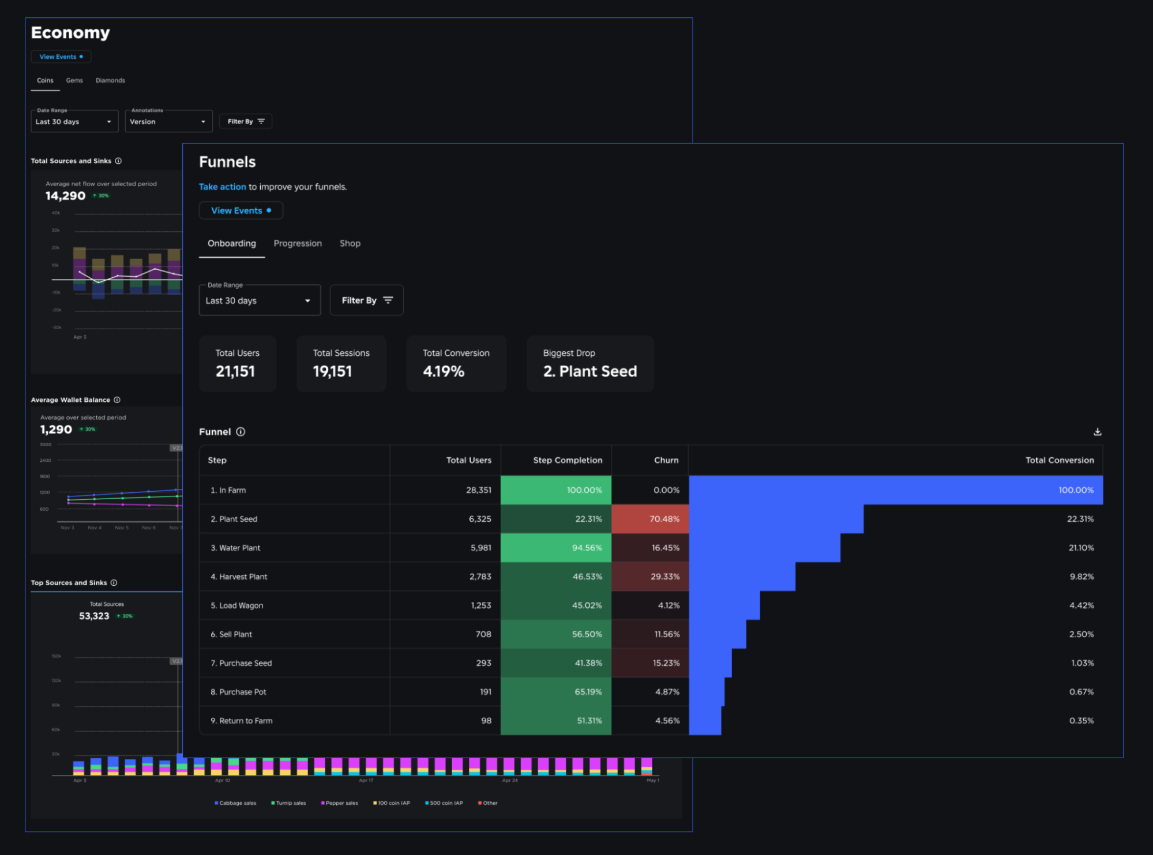Click the Step Completion column header
The image size is (1153, 855).
[x=556, y=460]
